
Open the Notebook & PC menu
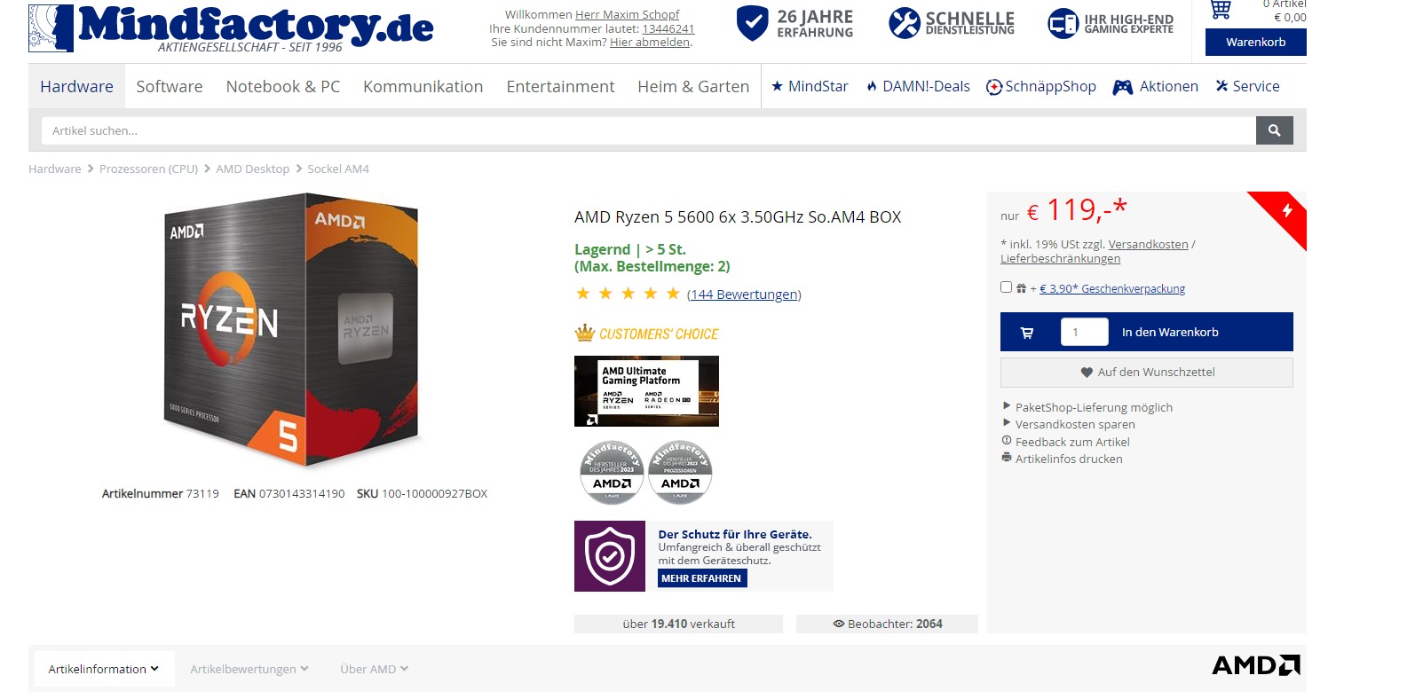(x=283, y=86)
